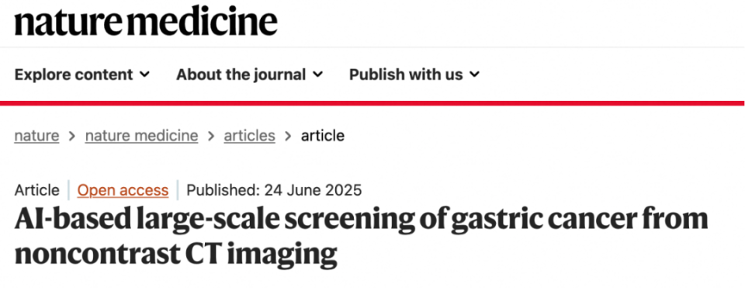Expand the chevron beside Explore content
Image resolution: width=745 pixels, height=288 pixels.
tap(145, 75)
